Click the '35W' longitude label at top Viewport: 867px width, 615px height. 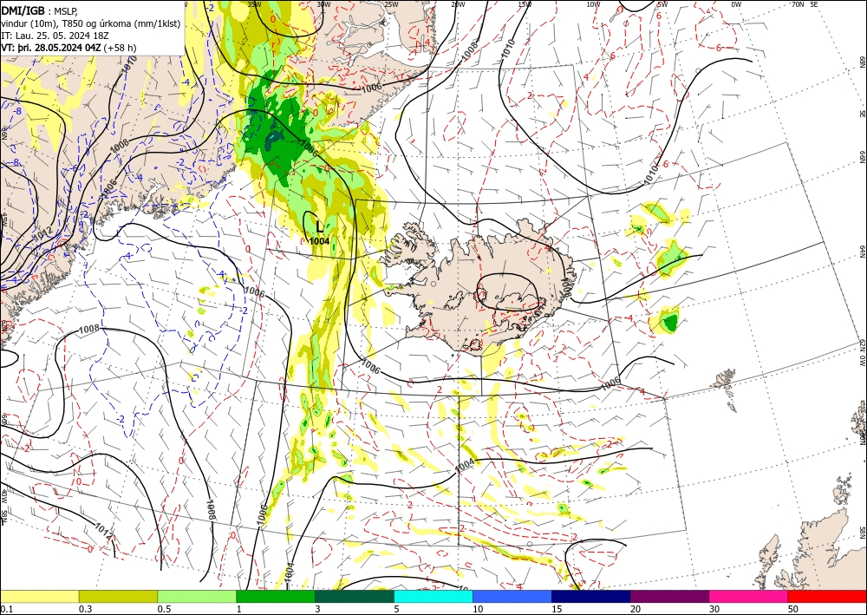click(x=254, y=4)
